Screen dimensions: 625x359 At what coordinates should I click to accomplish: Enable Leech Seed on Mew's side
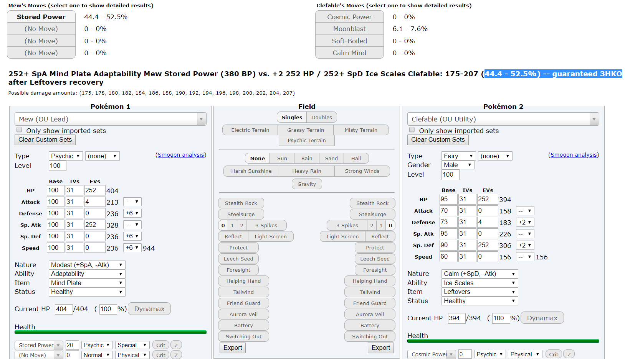tap(238, 259)
